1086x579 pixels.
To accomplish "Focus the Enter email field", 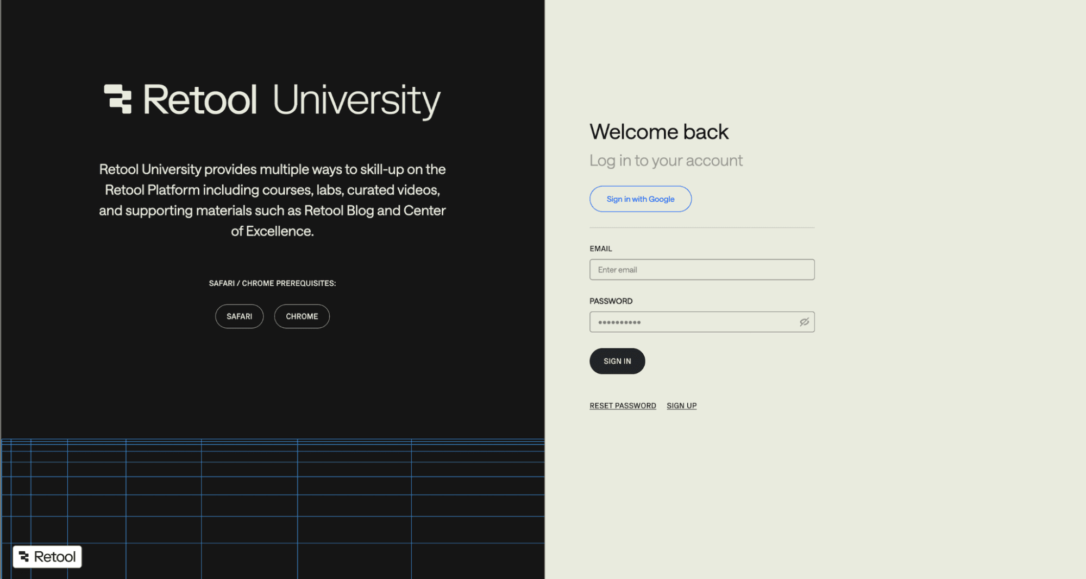I will click(x=702, y=270).
